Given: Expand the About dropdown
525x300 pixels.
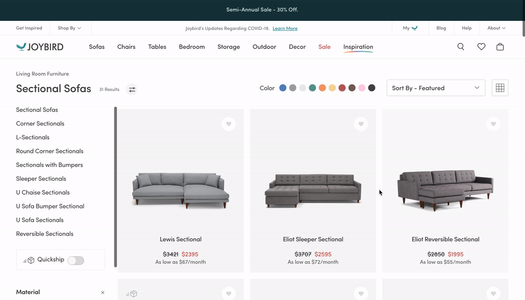Looking at the screenshot, I should pos(496,28).
